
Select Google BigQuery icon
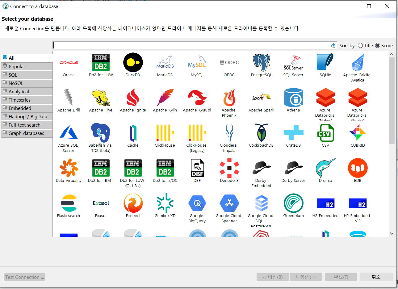click(197, 203)
